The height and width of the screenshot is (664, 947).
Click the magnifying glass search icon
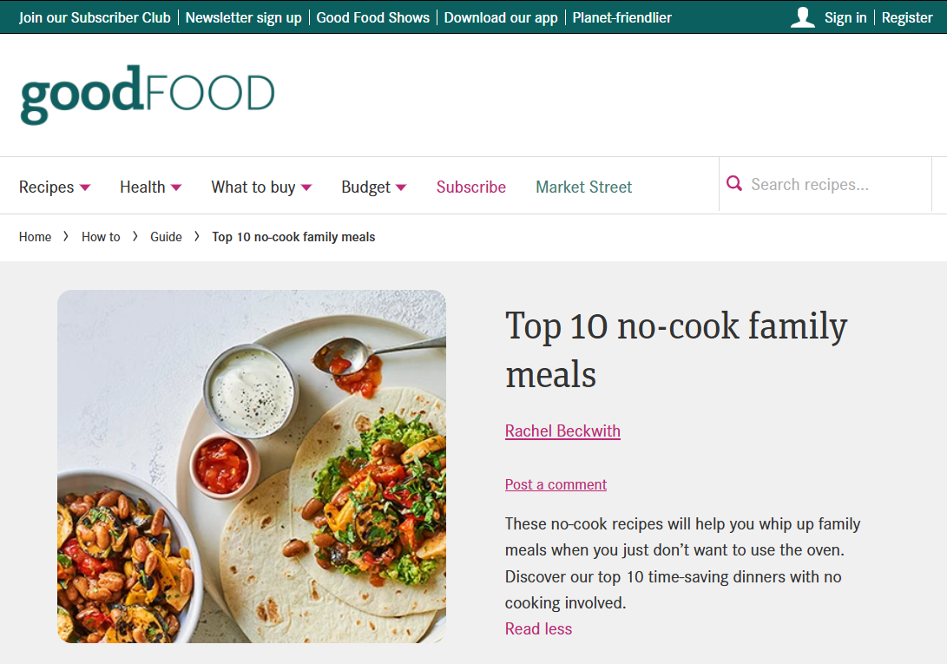tap(734, 184)
